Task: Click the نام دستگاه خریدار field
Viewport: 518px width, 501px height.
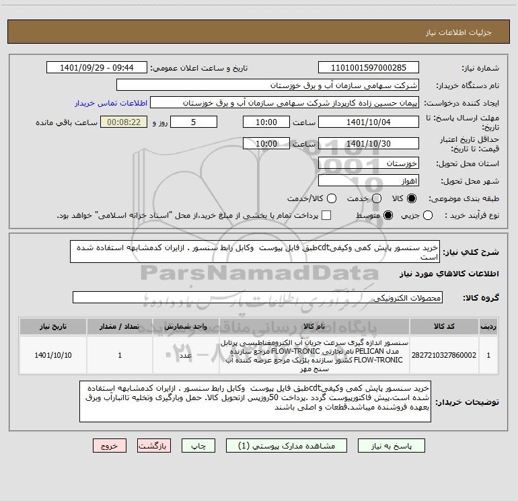Action: coord(268,85)
